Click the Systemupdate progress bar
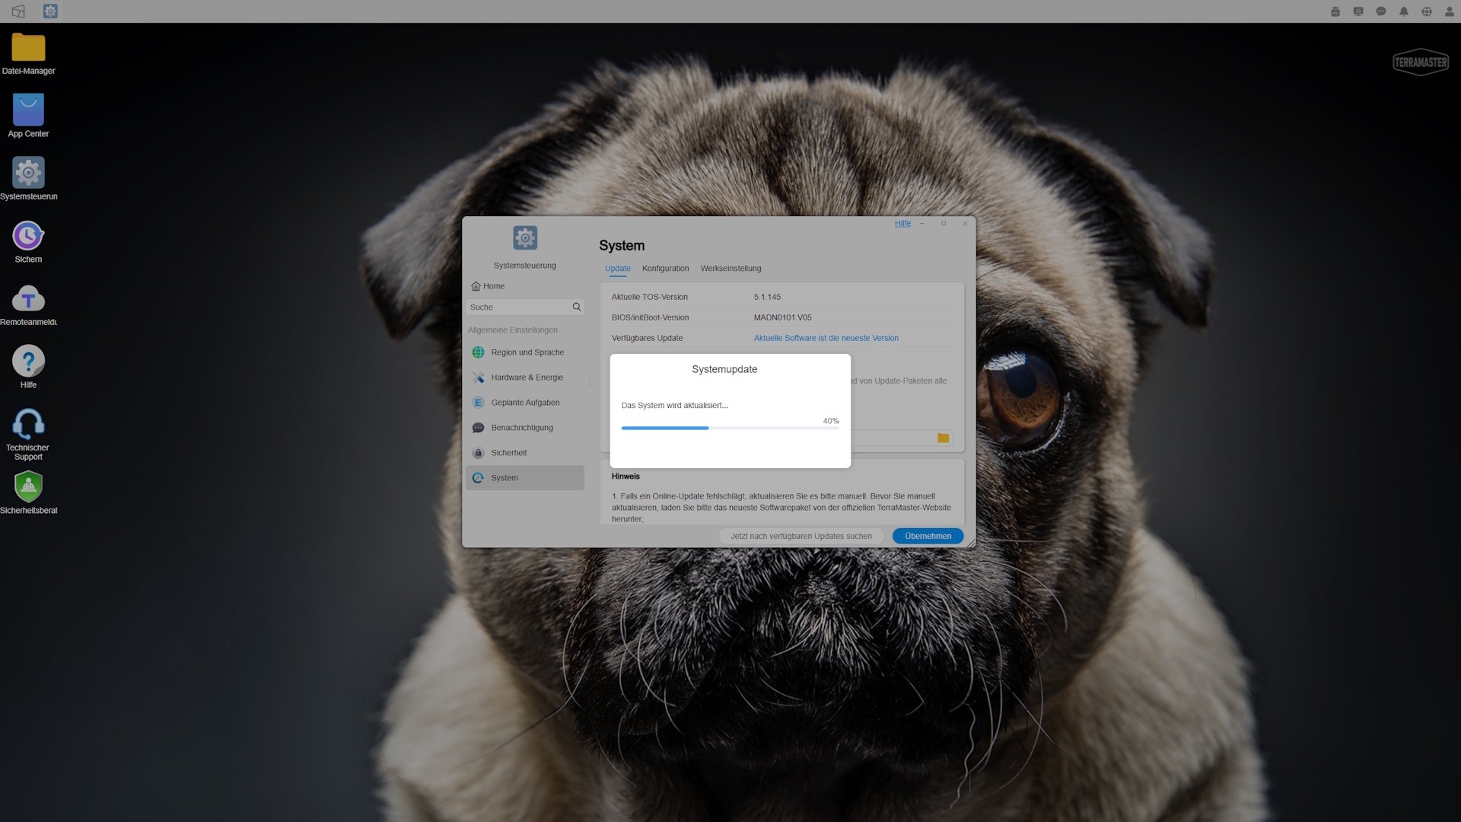Viewport: 1461px width, 822px height. tap(730, 429)
